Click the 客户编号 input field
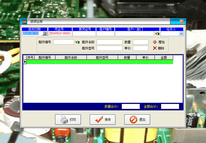Viewport: 206px width, 143px height. click(105, 33)
